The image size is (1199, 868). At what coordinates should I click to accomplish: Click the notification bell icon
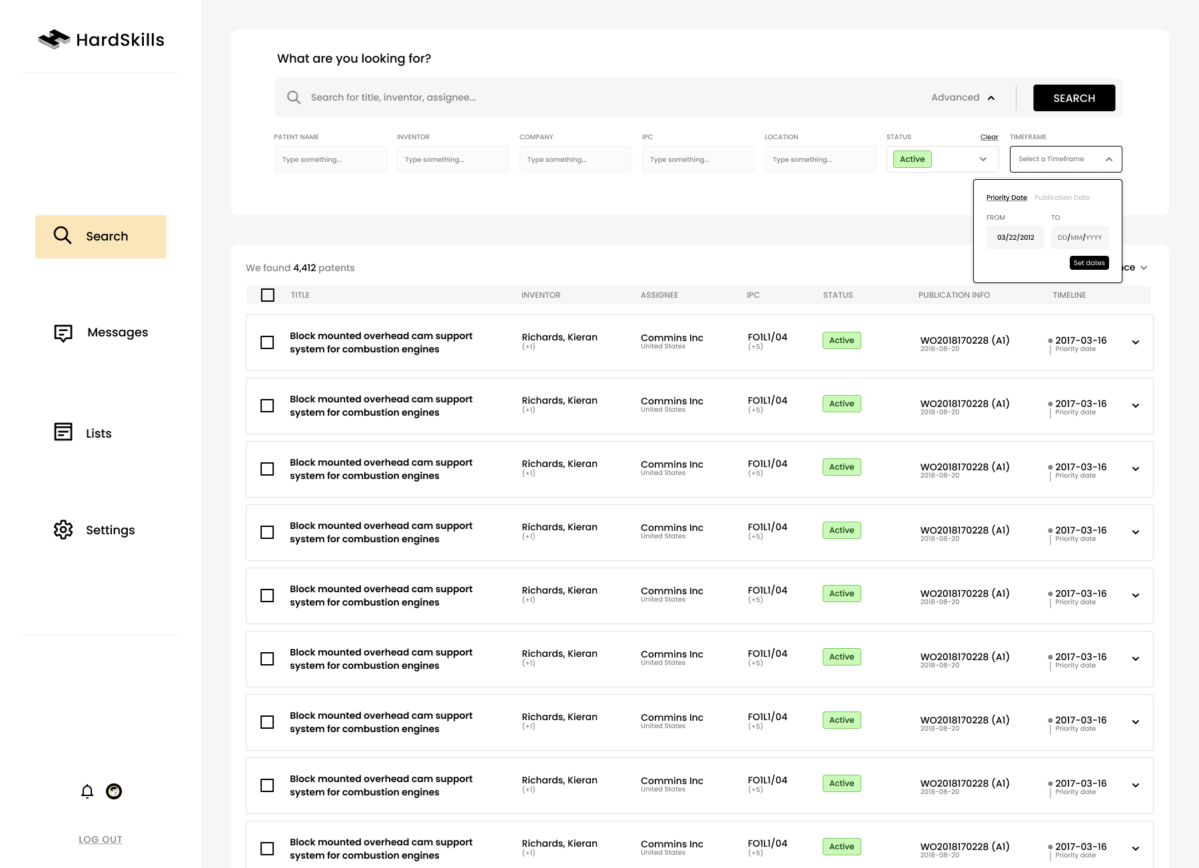tap(87, 791)
